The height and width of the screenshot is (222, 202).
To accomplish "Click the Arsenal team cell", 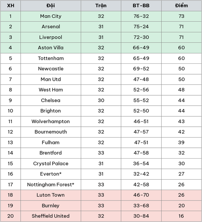I will pos(51,27).
